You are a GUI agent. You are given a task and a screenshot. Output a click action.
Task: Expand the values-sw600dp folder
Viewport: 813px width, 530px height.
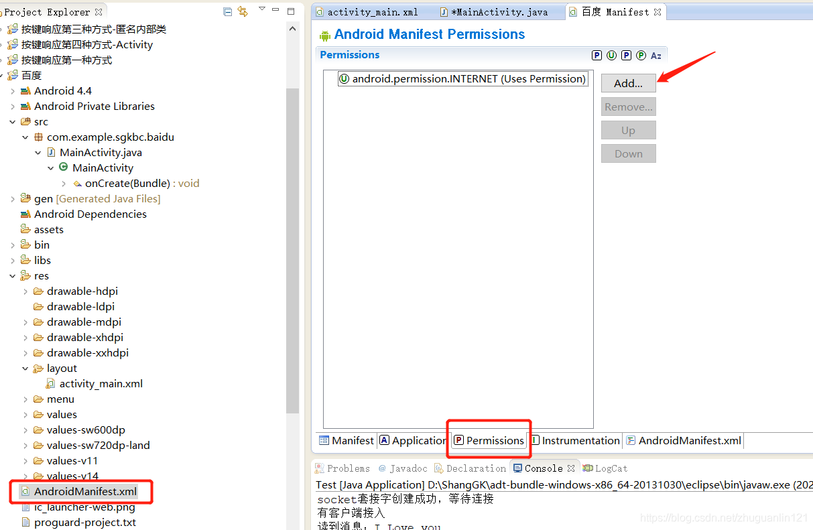[25, 430]
